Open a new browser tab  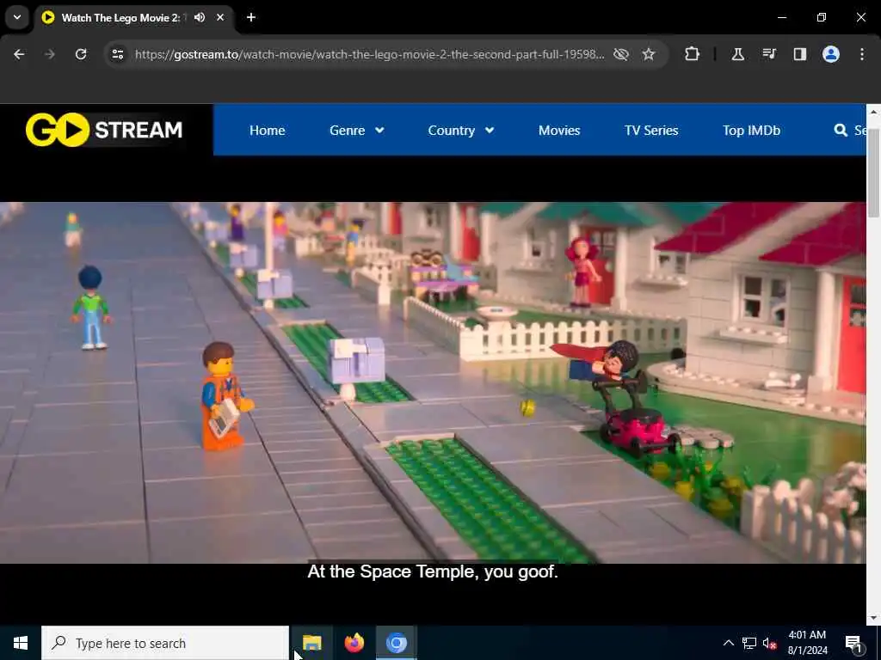251,17
